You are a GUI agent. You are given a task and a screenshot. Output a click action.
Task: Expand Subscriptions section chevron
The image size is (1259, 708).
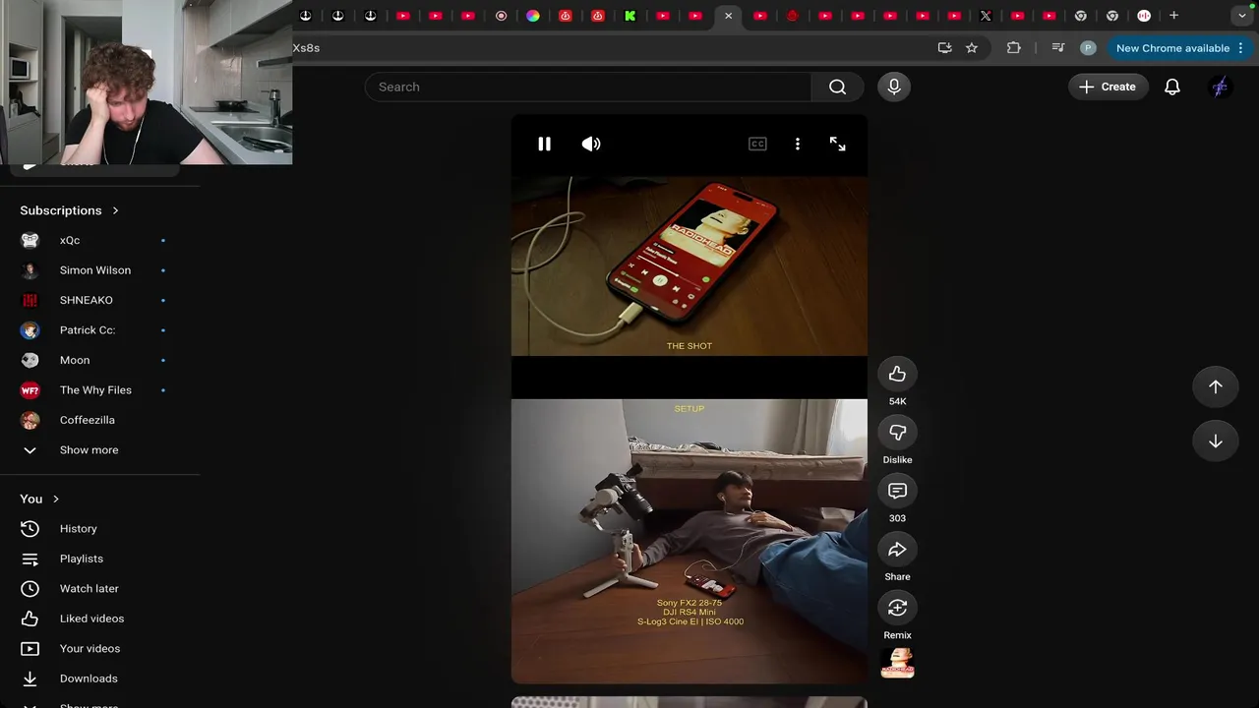coord(115,210)
